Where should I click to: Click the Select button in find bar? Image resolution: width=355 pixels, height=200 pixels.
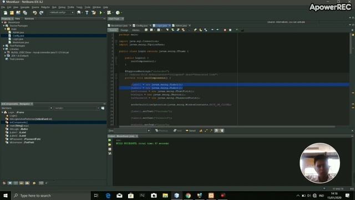(191, 131)
